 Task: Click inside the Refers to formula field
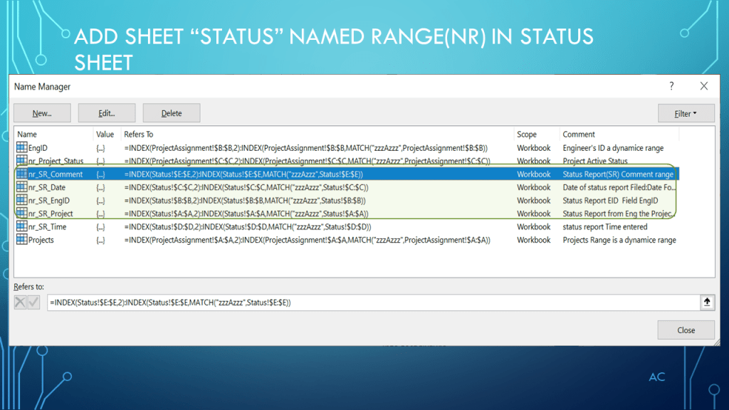point(370,303)
